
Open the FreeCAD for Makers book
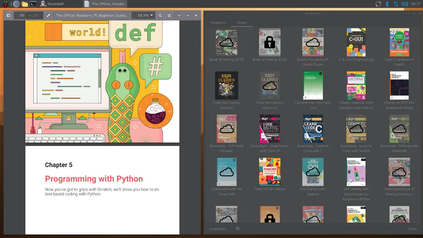[270, 172]
